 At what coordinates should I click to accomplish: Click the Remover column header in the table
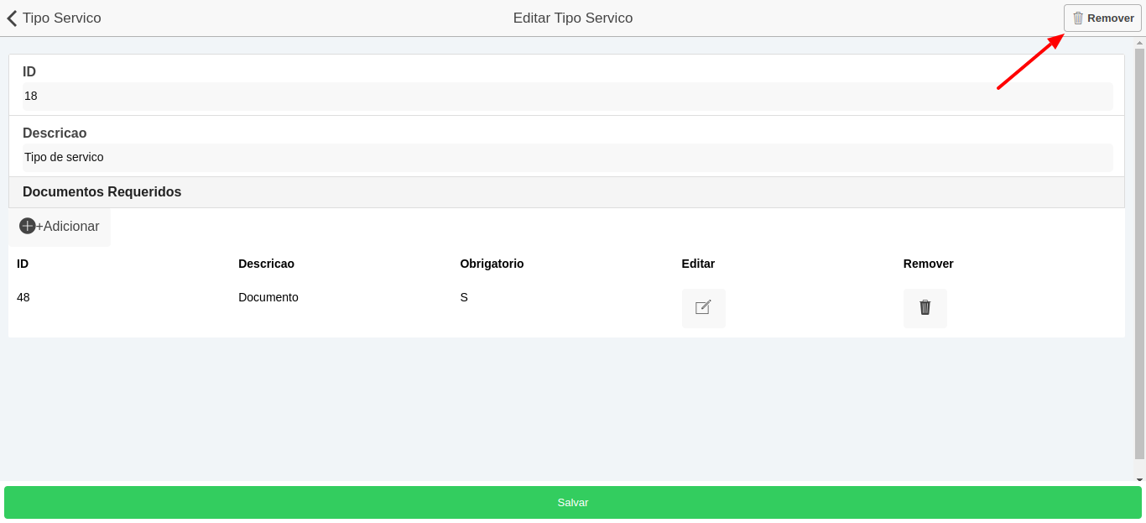(x=928, y=264)
